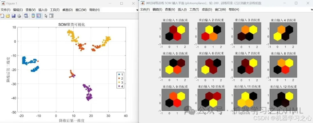Screen dimensions: 313x123
Task: Open 桌面(D) menu in Figure 1
Action: 68,10
